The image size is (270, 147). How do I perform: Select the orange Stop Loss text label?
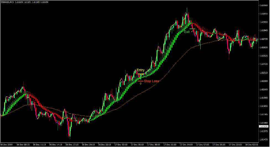click(x=151, y=81)
